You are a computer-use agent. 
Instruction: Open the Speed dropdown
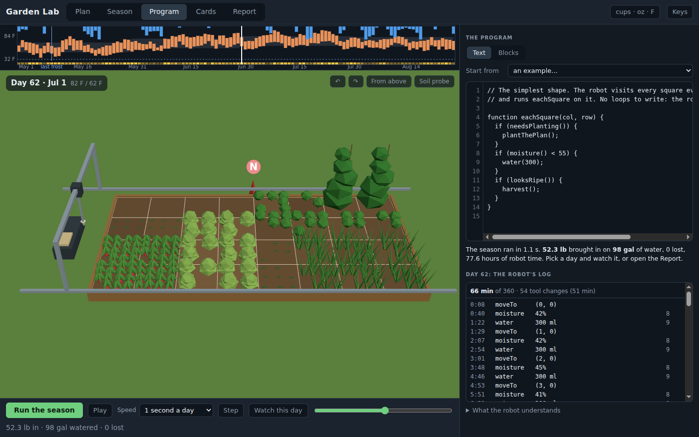pos(176,410)
